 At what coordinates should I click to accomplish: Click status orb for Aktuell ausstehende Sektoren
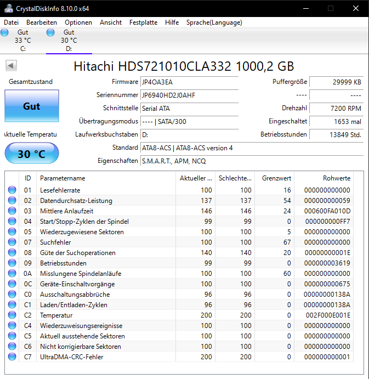[12, 336]
